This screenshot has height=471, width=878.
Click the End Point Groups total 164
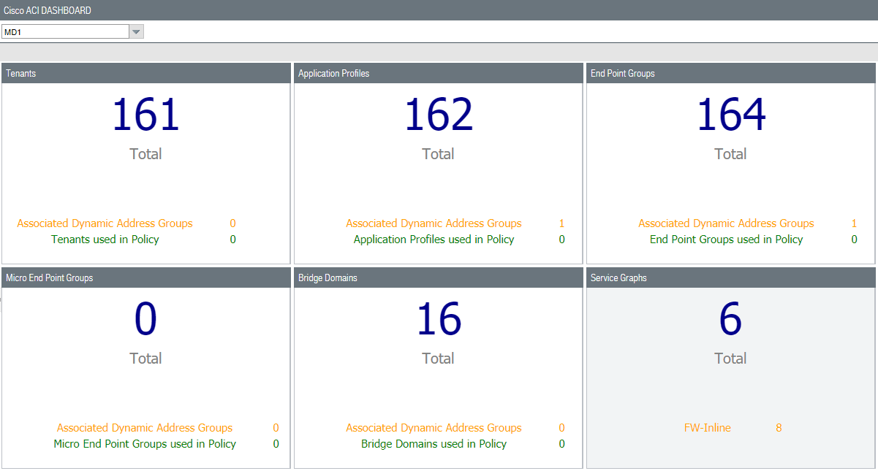click(730, 115)
